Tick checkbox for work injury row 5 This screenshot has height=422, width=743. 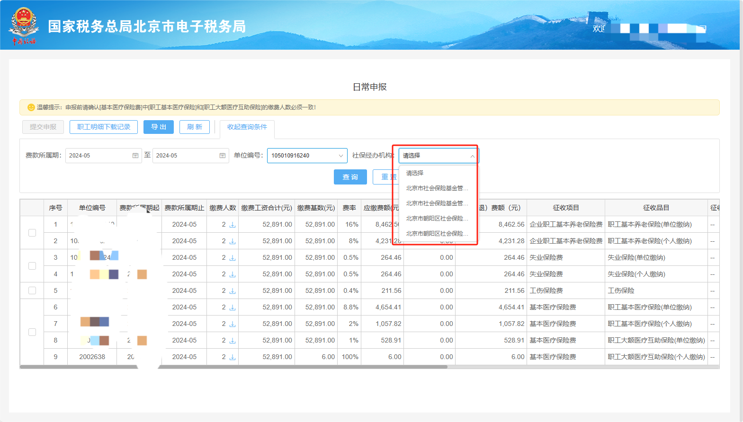32,290
